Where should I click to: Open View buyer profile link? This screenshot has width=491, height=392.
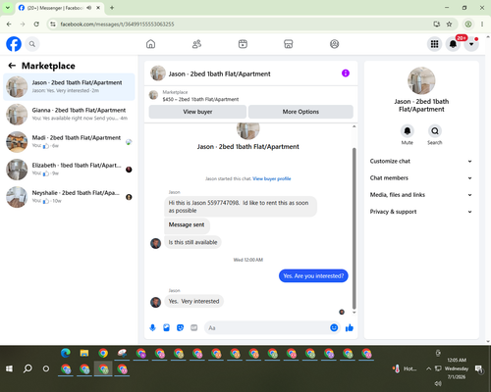(x=272, y=178)
